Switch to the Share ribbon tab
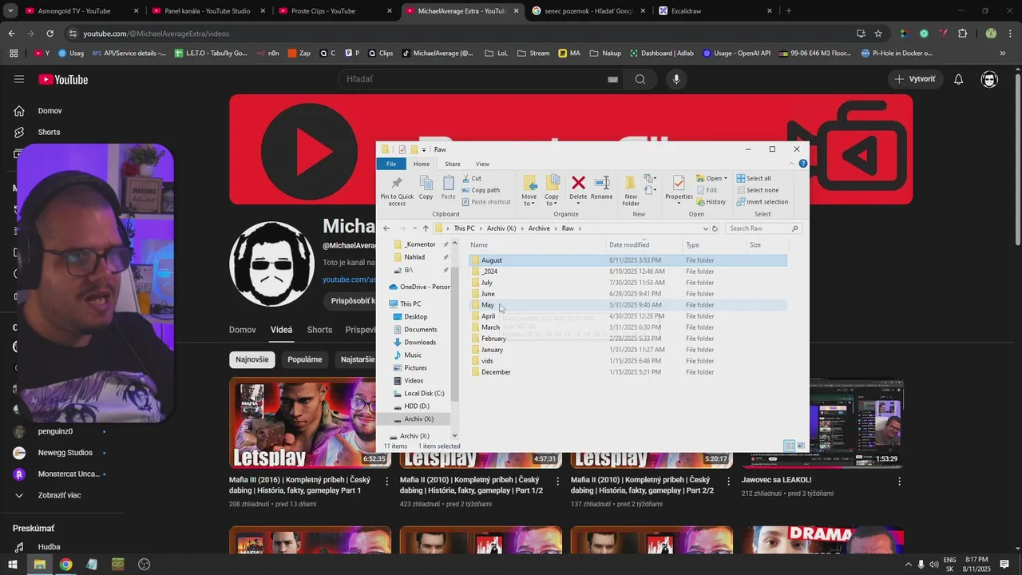Screen dimensions: 1022x575 pos(453,164)
